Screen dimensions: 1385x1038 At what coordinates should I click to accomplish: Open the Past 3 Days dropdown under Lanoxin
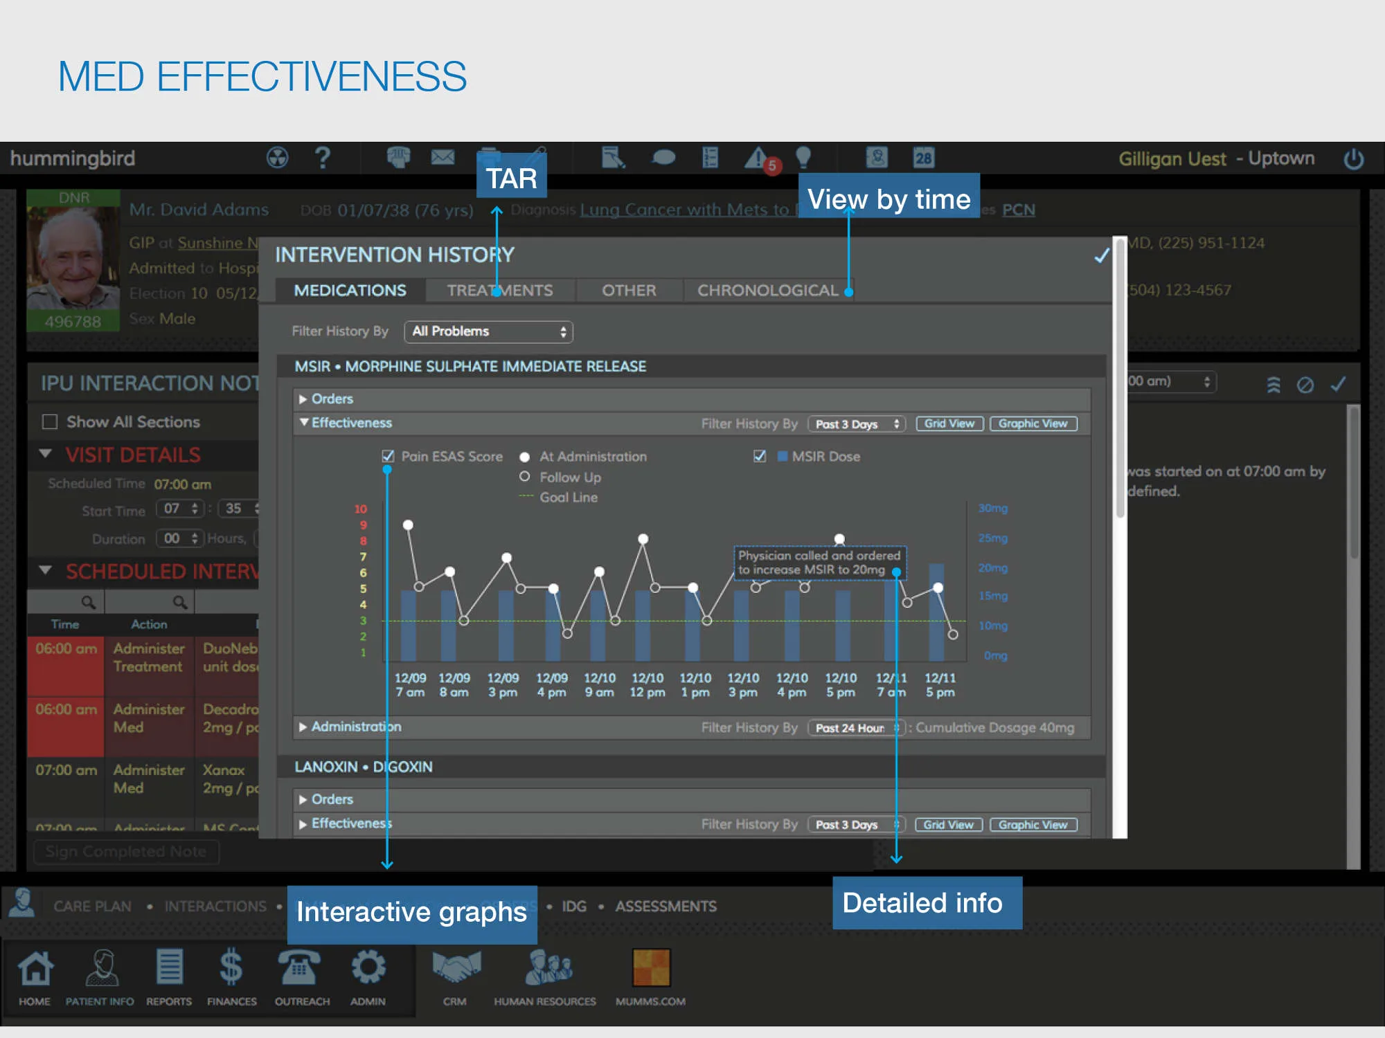tap(857, 825)
